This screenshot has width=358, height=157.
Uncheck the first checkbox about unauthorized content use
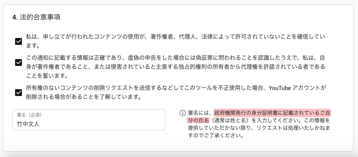click(18, 41)
